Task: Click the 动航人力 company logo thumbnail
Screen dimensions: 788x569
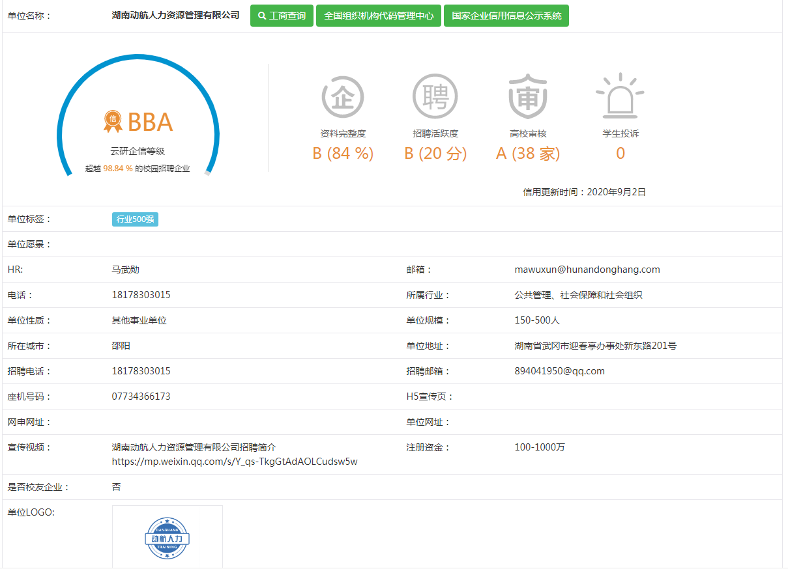Action: (168, 538)
